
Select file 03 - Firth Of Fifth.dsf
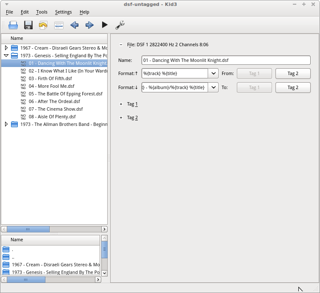tap(50, 78)
